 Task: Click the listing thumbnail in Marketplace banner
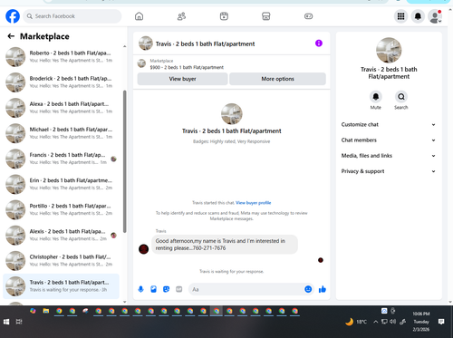pos(141,63)
